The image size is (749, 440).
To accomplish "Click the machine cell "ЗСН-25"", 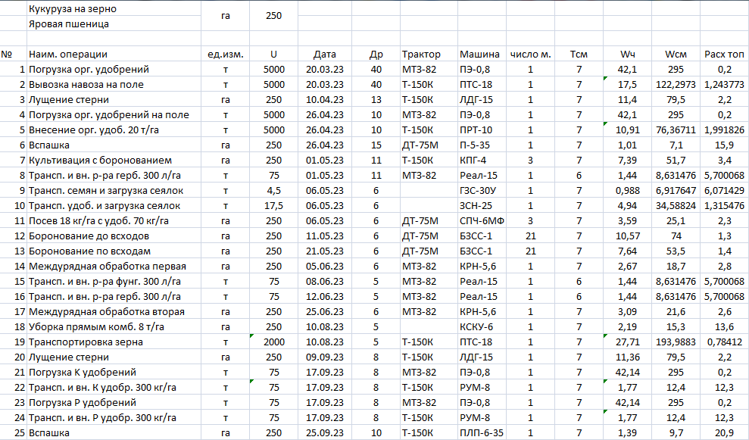I will pos(482,206).
